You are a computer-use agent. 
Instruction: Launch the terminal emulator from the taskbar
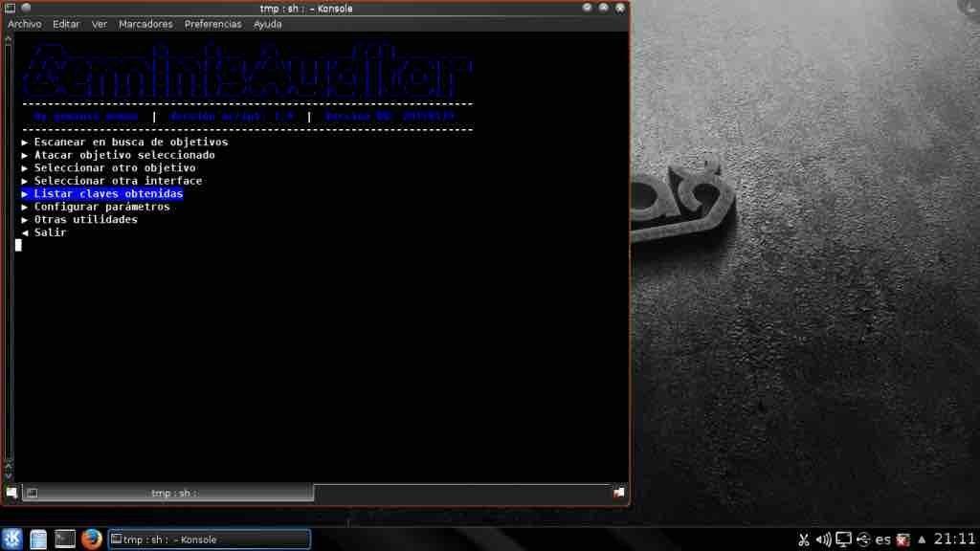click(x=64, y=539)
